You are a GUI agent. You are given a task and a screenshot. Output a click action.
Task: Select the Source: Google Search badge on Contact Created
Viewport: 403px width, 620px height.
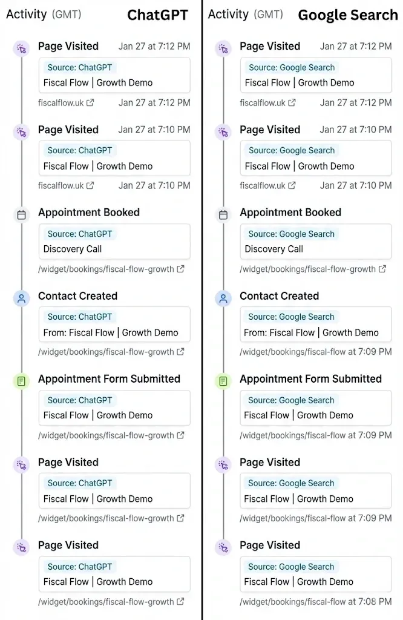click(x=291, y=317)
